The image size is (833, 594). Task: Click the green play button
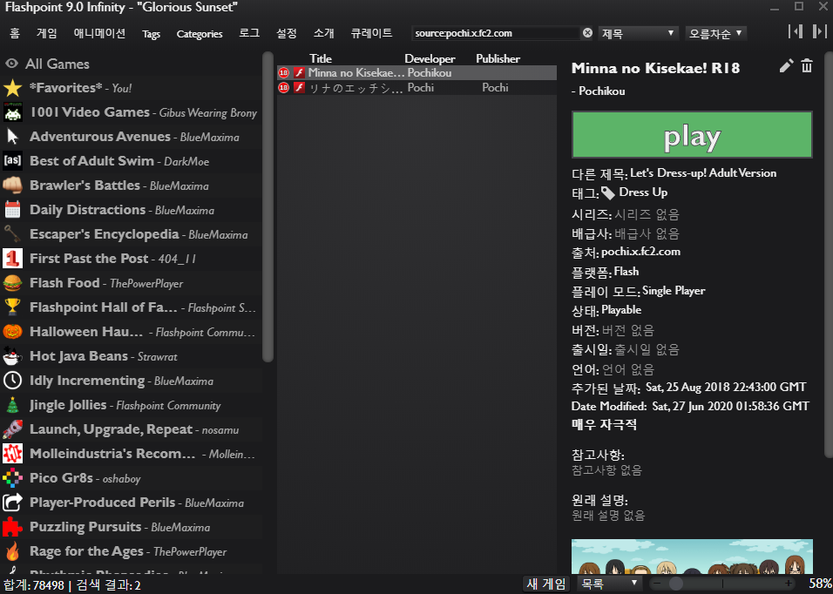click(692, 135)
